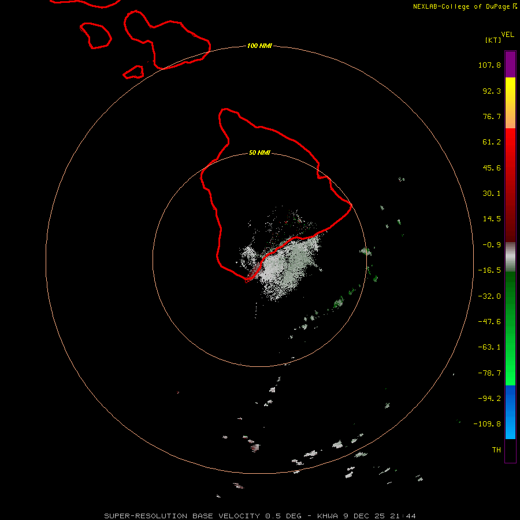Click the 100 NMI range ring label
Screen dimensions: 520x520
pos(259,46)
